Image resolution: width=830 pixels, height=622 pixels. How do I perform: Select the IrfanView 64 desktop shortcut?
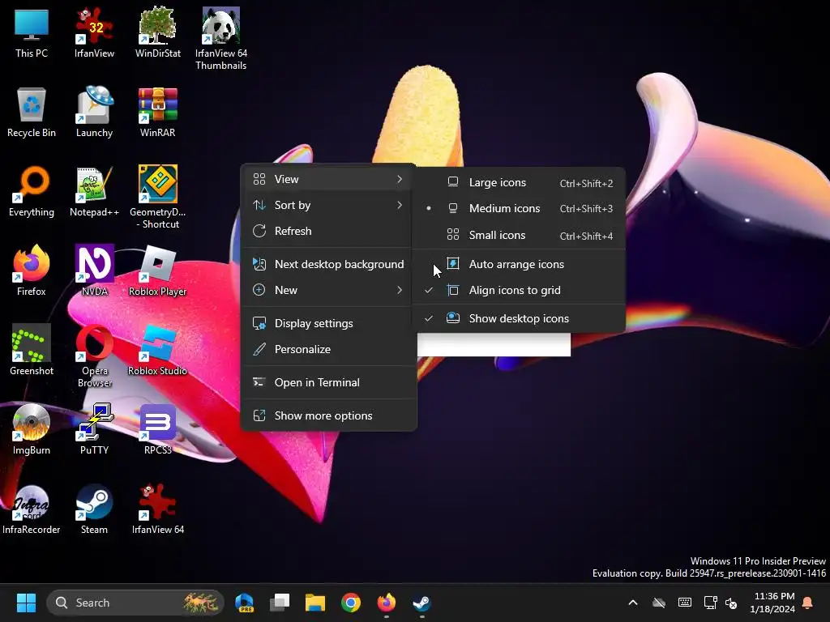[x=158, y=509]
